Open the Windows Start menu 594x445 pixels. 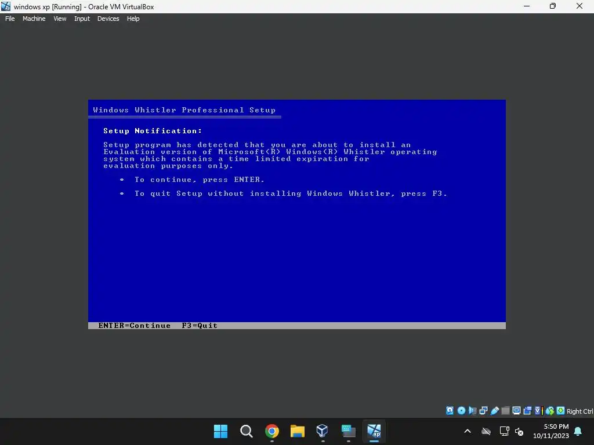point(220,431)
